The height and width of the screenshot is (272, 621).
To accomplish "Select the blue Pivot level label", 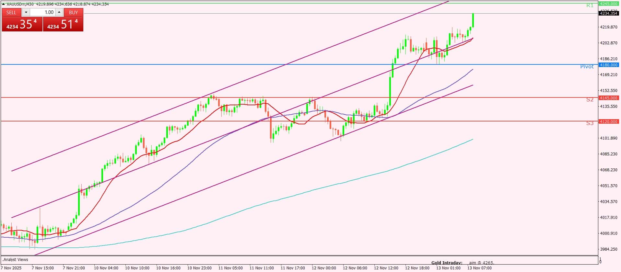I will (587, 66).
